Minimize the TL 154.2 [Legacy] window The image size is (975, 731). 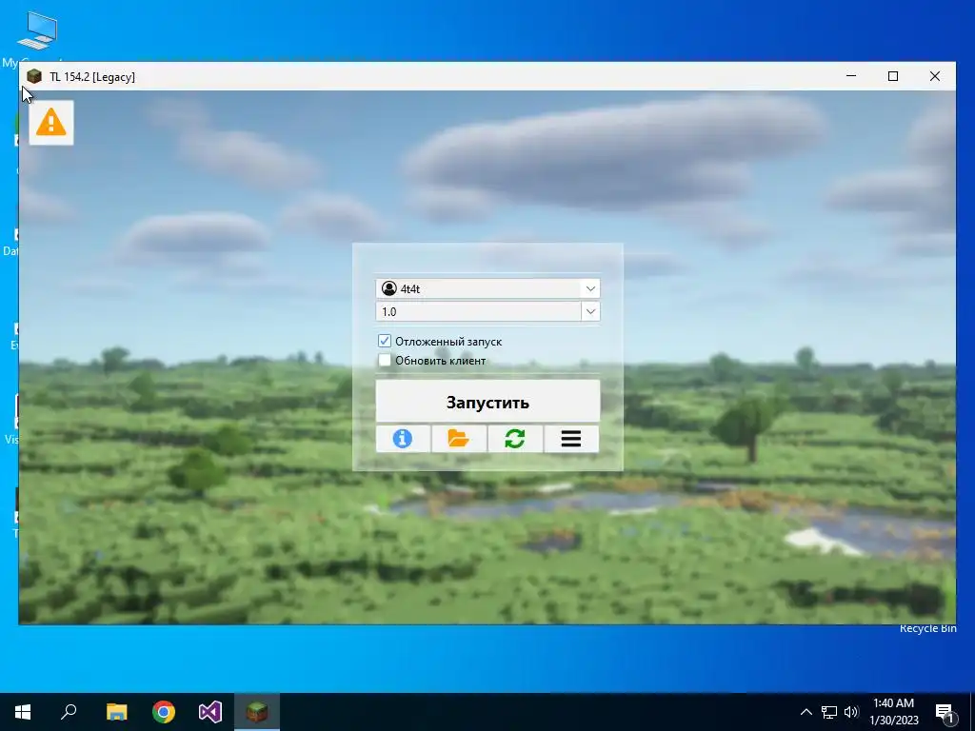click(851, 76)
